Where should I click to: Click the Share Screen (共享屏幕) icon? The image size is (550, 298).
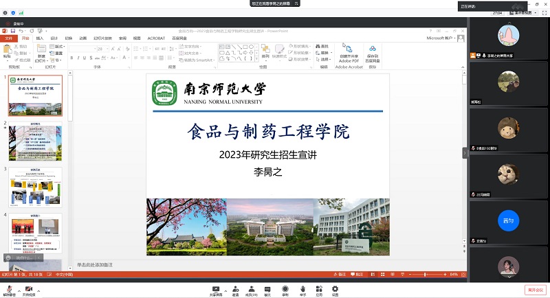tap(216, 288)
